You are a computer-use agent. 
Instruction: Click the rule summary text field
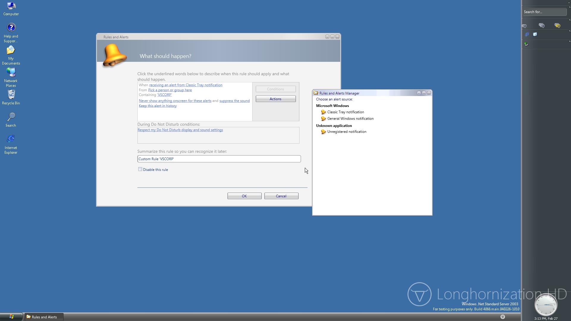pyautogui.click(x=219, y=159)
